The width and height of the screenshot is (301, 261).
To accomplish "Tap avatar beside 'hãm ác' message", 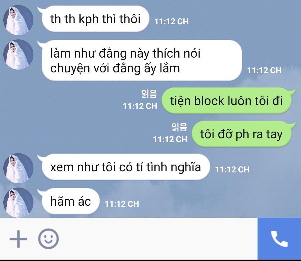I will 18,203.
